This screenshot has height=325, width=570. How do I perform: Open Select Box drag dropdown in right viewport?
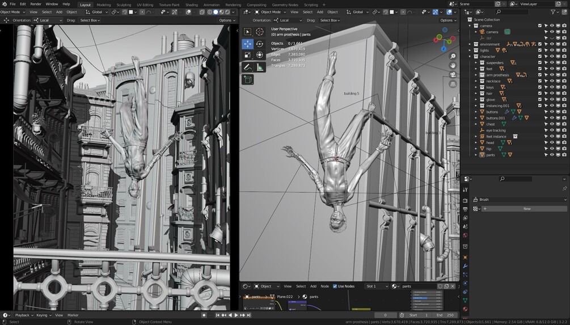tap(330, 20)
